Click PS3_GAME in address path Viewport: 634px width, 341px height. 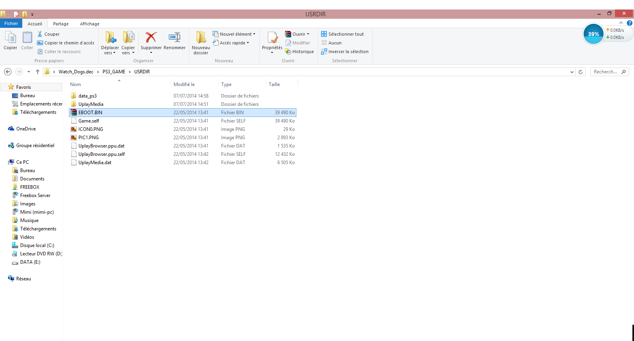114,72
